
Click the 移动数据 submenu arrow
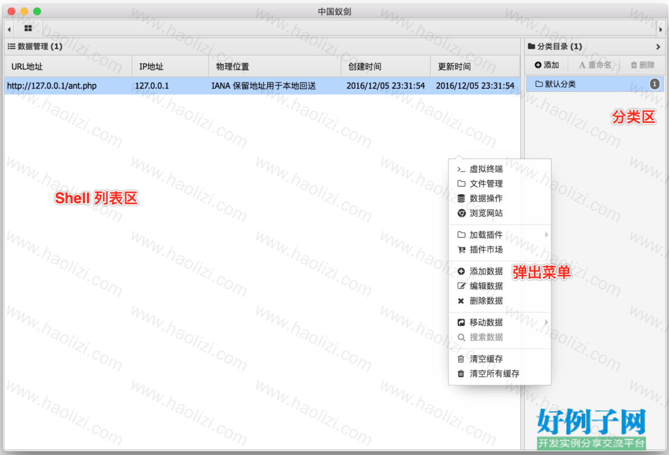[546, 322]
